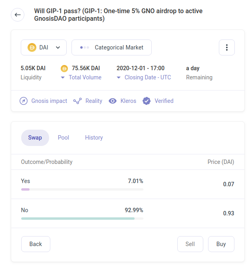This screenshot has width=252, height=268.
Task: Open the three-dot options menu
Action: tap(227, 47)
